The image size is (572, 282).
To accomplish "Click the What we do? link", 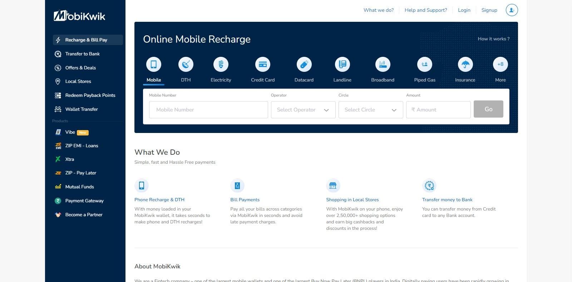I will pos(379,10).
